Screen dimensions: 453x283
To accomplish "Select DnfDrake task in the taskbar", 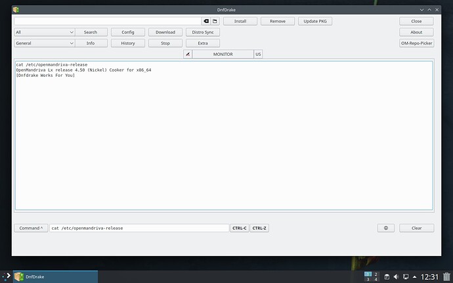I will [55, 276].
